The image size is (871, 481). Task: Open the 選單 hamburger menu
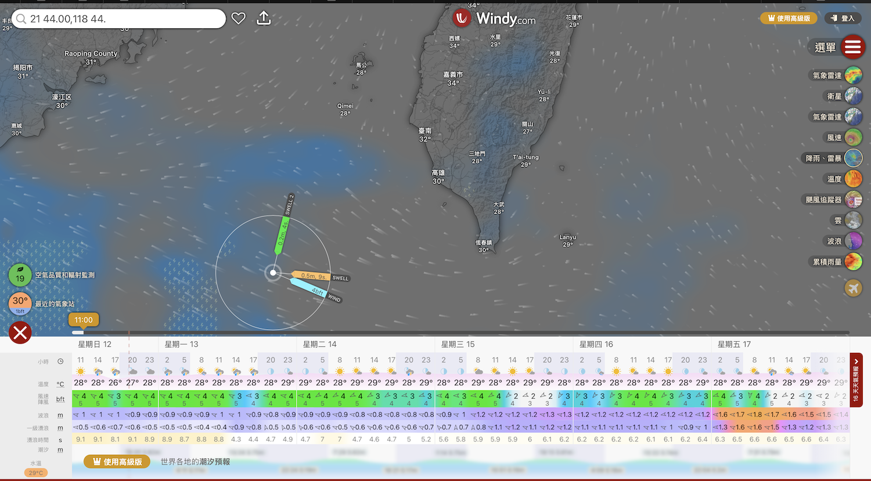click(852, 47)
